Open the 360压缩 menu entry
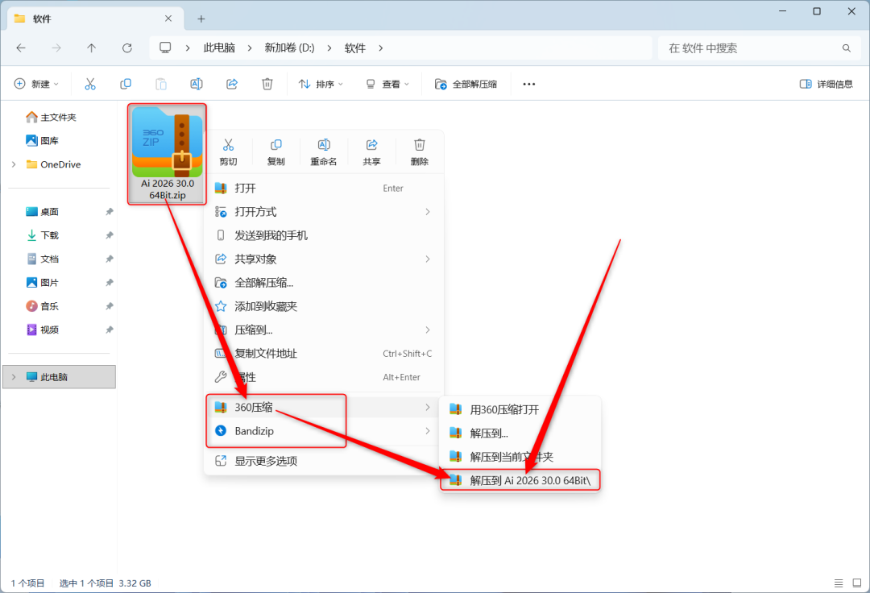This screenshot has height=593, width=870. 324,407
